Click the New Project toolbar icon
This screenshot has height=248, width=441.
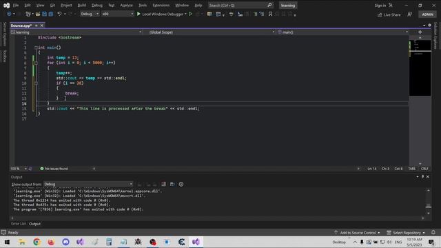click(x=28, y=14)
